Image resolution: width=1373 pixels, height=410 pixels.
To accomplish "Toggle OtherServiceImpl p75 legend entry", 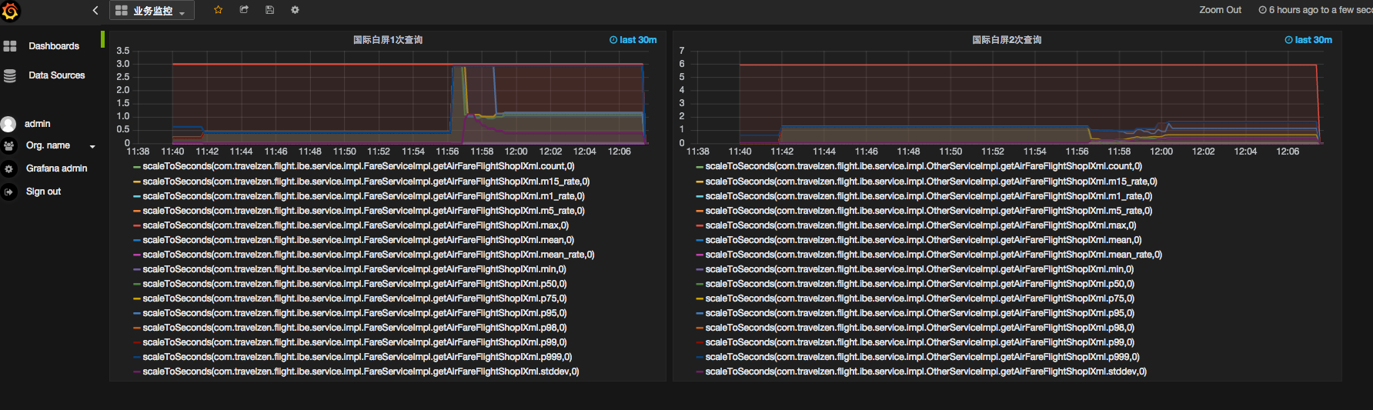I will point(920,298).
